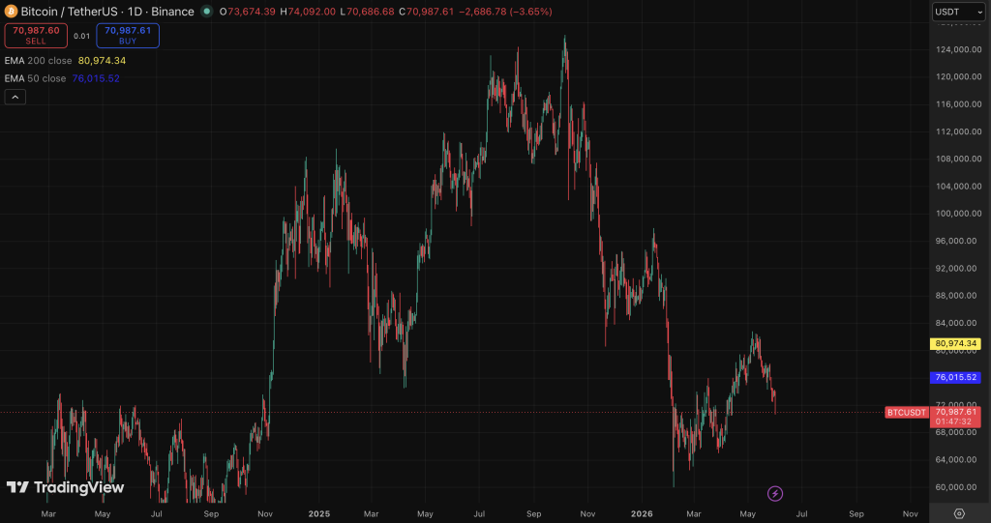This screenshot has height=523, width=991.
Task: Click the 2025 time axis label
Action: click(319, 513)
